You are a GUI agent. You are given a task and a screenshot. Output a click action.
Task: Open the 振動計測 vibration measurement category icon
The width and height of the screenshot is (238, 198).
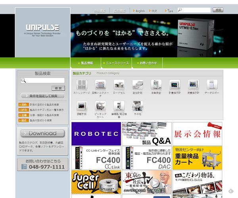(x=82, y=106)
